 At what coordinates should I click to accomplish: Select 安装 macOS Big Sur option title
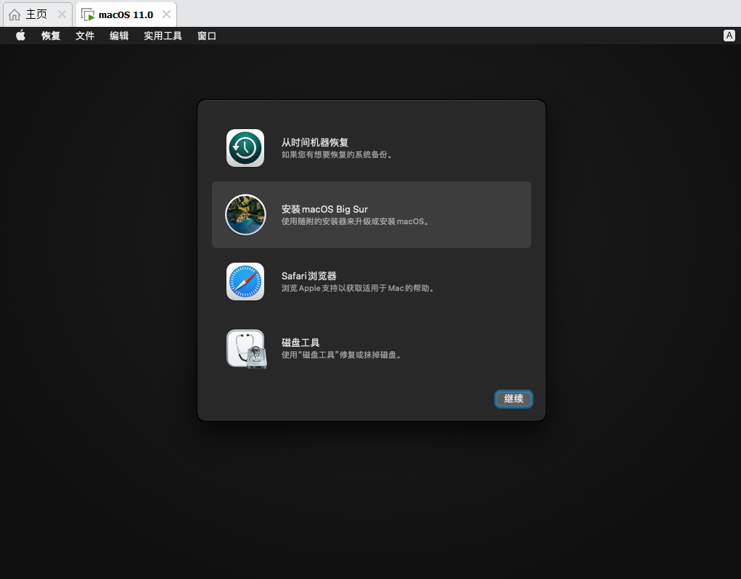[324, 209]
